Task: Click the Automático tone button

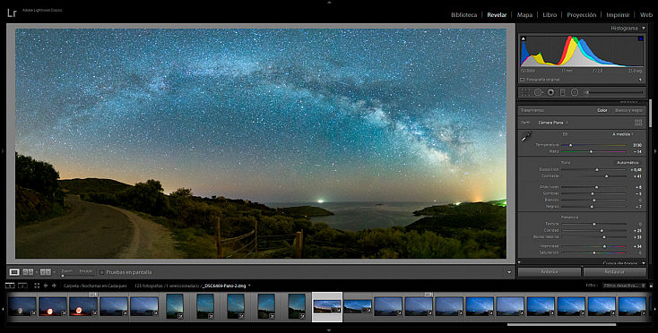Action: click(x=628, y=163)
